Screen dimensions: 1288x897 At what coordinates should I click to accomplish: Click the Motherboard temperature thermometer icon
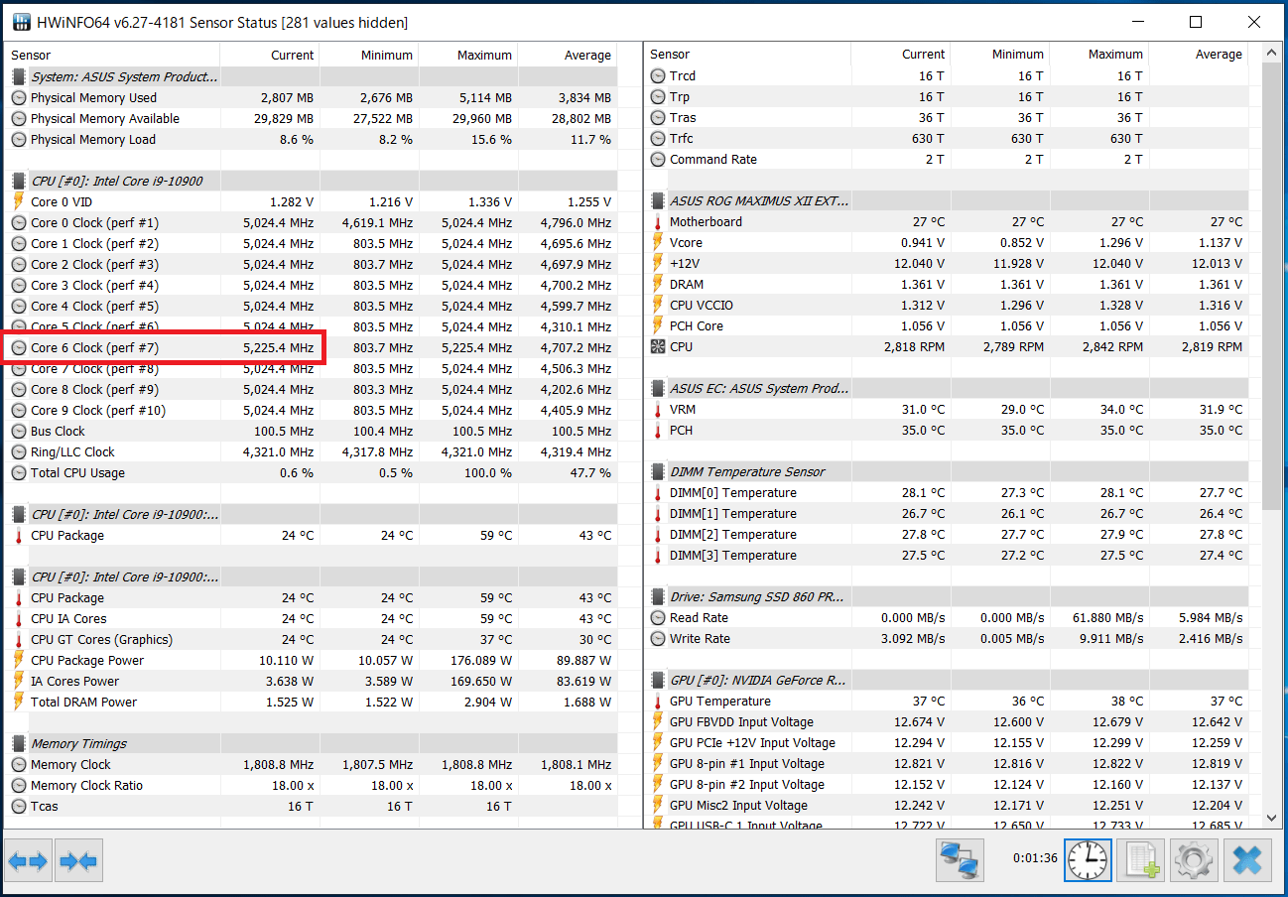(657, 221)
